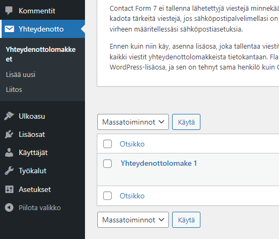
Task: Click the Ulkoasu paintbrush icon
Action: 9,116
